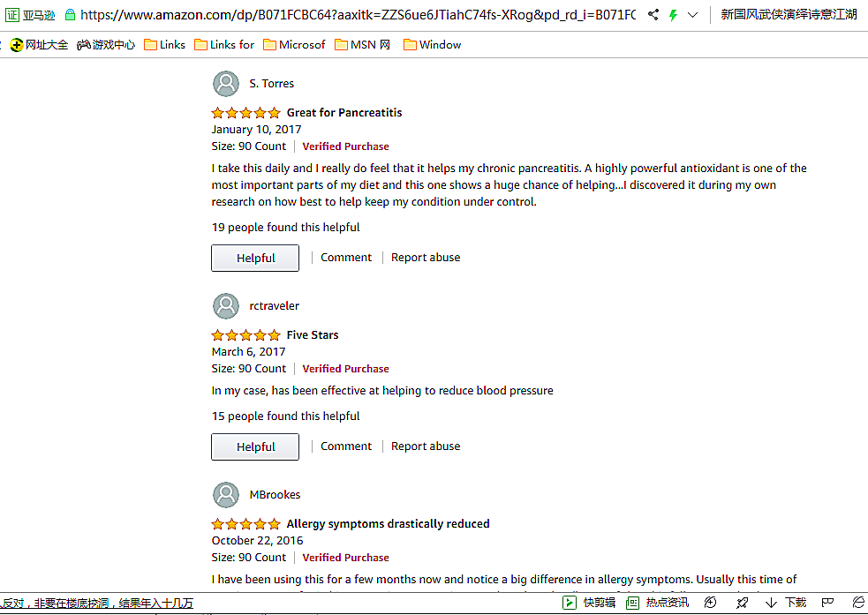Click the 快剪辑 video clip icon
Image resolution: width=868 pixels, height=615 pixels.
590,603
